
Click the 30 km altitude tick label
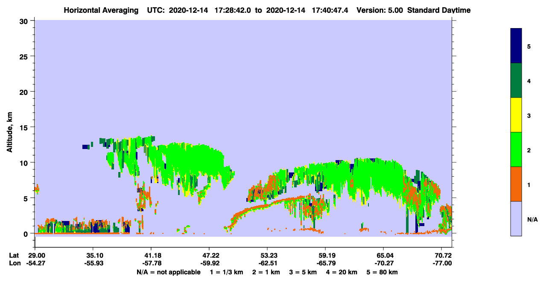[x=24, y=21]
